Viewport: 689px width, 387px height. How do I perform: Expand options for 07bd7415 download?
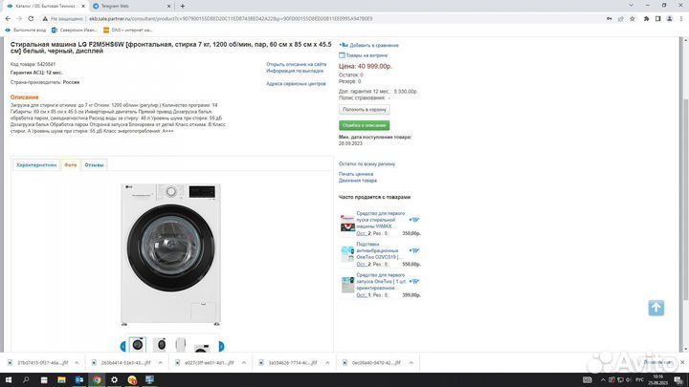tap(77, 363)
